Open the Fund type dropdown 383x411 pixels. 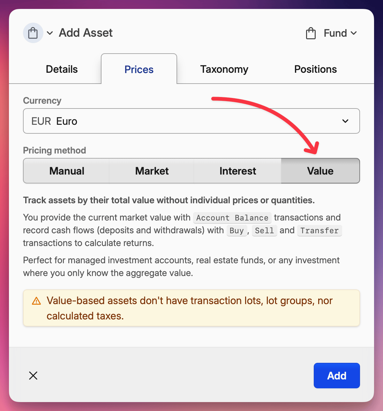340,33
